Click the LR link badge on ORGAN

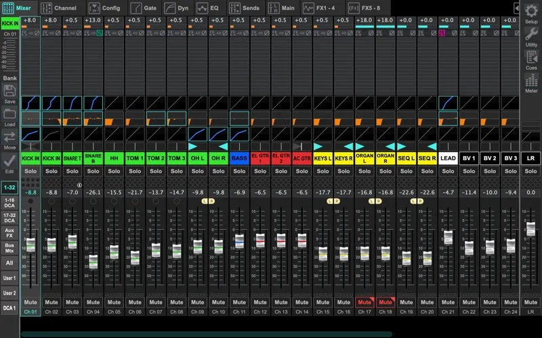coord(375,201)
